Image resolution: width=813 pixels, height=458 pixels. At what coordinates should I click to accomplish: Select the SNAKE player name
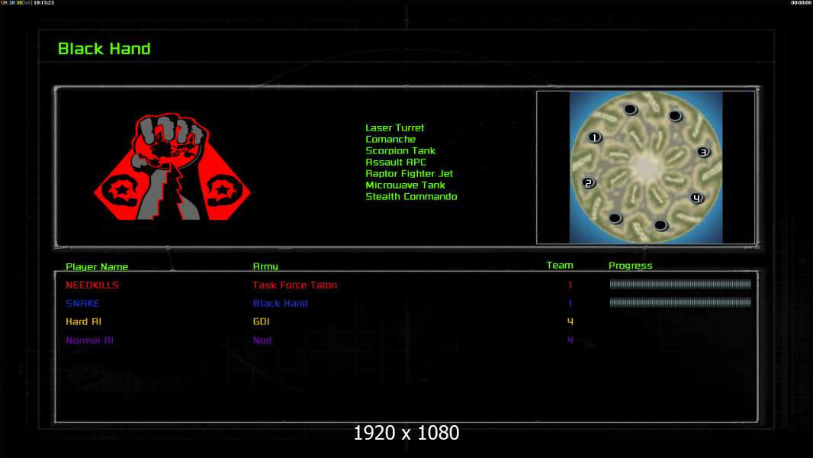(x=82, y=304)
